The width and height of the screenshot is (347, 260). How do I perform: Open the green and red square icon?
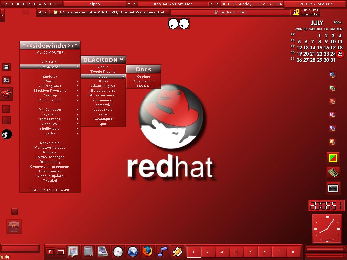[333, 158]
